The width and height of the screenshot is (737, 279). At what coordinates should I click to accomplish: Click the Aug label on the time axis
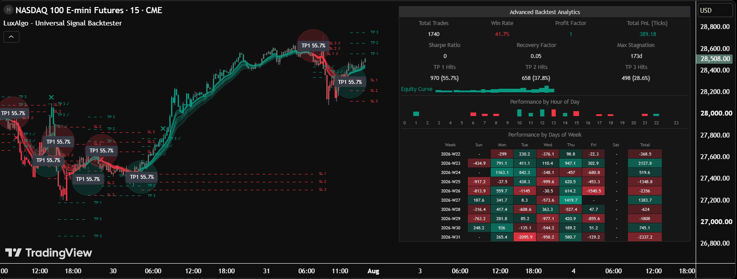(x=373, y=271)
